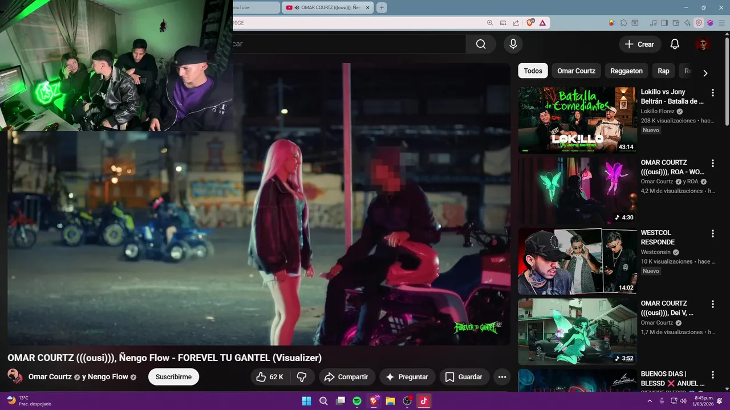Select the Omar Courtz filter chip
The width and height of the screenshot is (730, 410).
(576, 71)
